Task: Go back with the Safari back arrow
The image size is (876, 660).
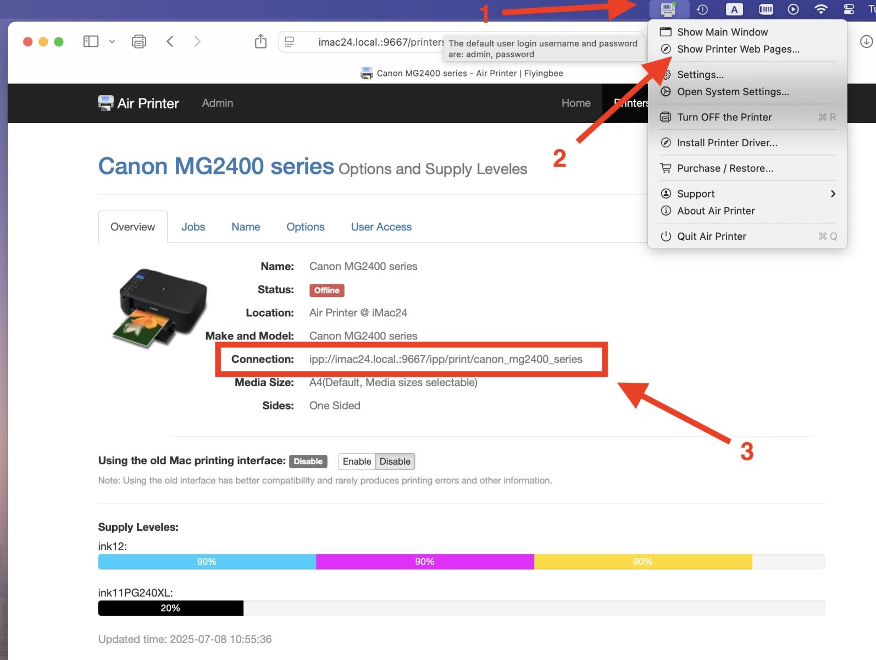Action: pyautogui.click(x=170, y=41)
